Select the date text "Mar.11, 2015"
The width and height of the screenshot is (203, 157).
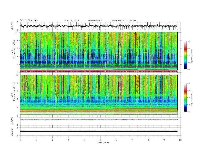pyautogui.click(x=72, y=21)
